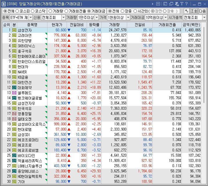Click the boxed 'm' icon in title bar
The width and height of the screenshot is (208, 186).
[158, 4]
